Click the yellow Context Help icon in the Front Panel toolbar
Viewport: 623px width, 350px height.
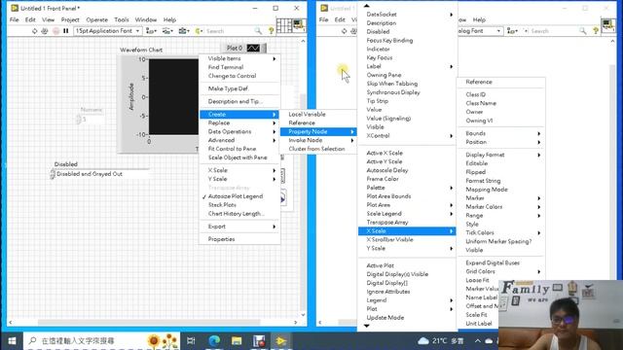(271, 31)
